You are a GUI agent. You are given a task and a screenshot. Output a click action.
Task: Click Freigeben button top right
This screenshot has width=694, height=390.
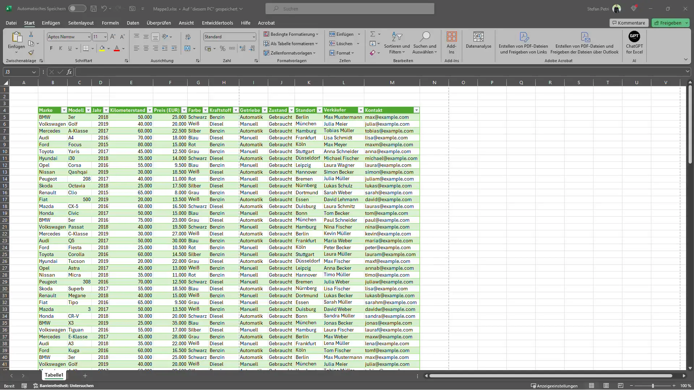[668, 22]
